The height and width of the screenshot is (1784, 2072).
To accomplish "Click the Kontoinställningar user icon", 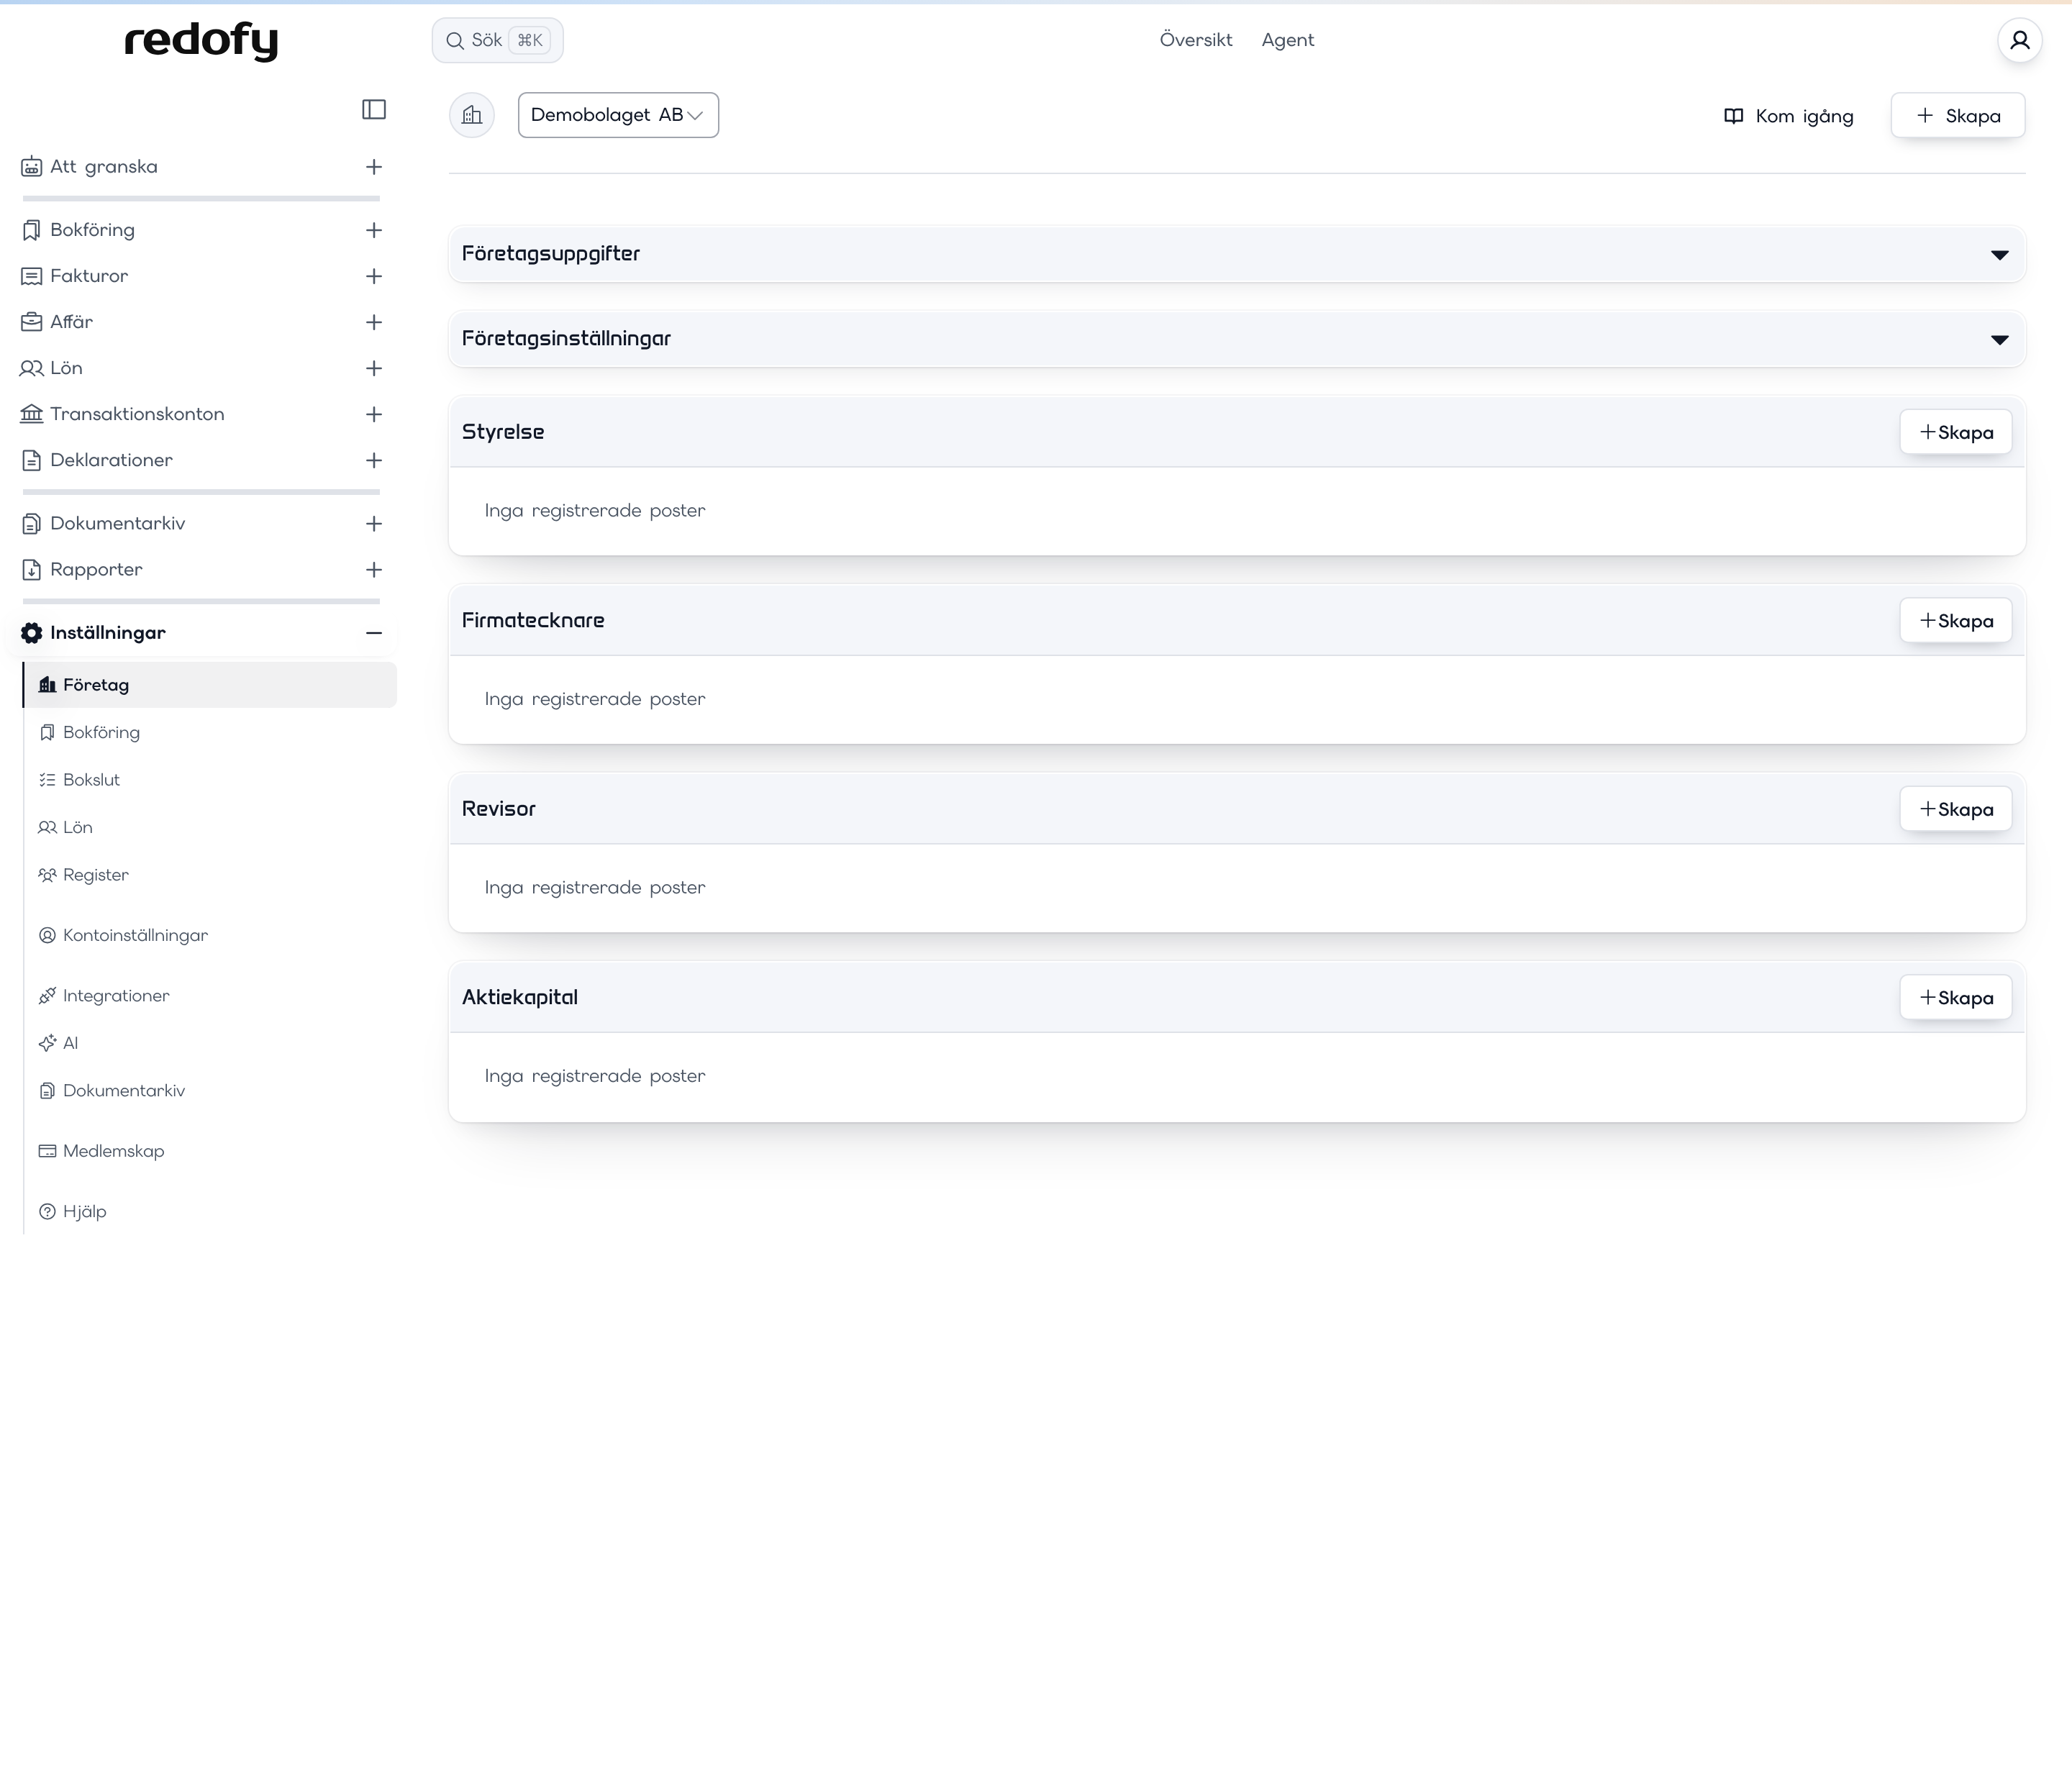I will coord(47,935).
